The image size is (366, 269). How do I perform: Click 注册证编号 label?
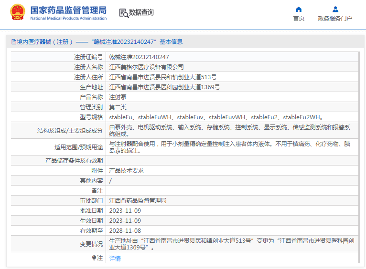pos(88,57)
